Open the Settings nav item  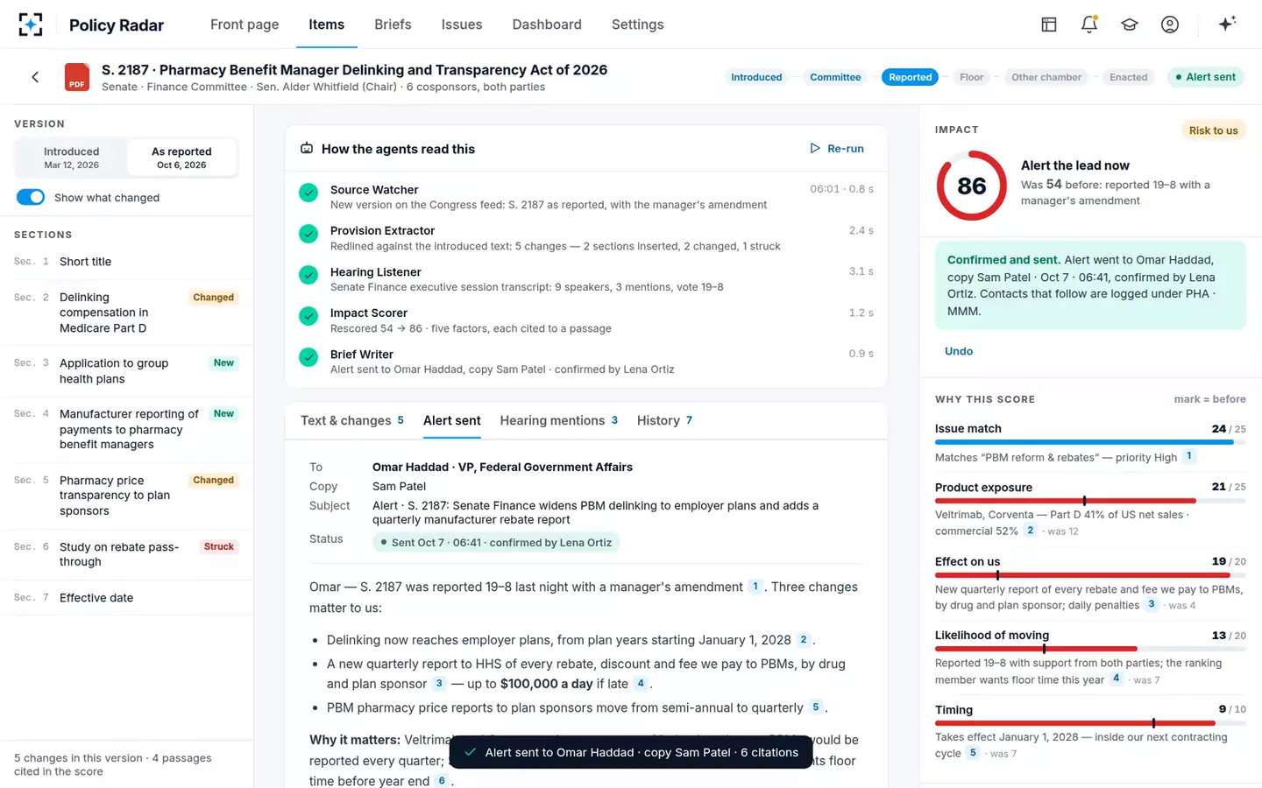point(637,25)
